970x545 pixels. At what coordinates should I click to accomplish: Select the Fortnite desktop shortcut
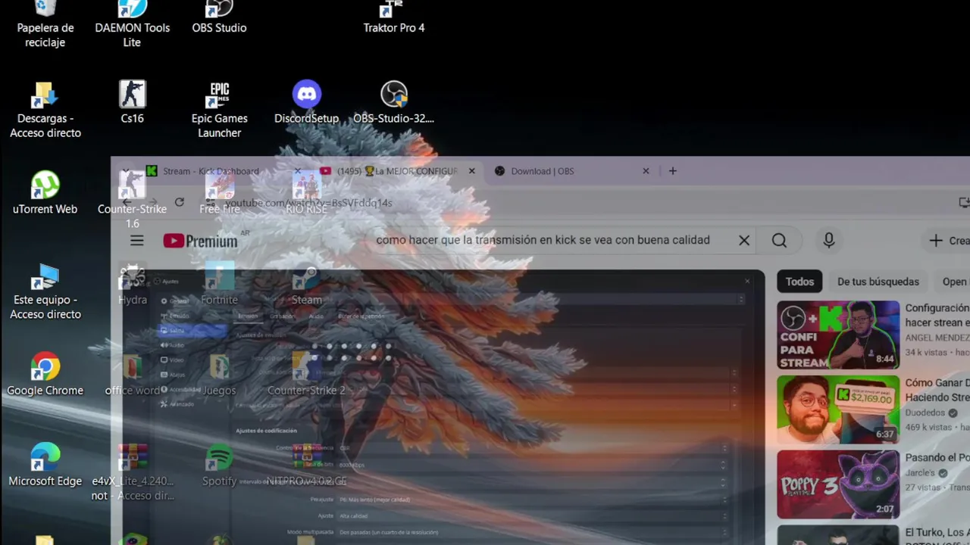(219, 283)
